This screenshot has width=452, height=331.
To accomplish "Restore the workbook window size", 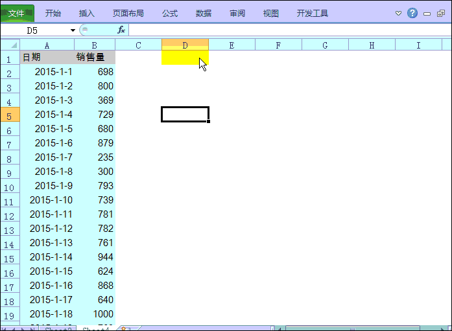I will point(441,13).
